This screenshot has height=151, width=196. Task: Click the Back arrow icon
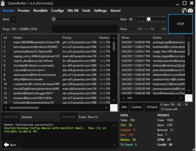coord(6,145)
